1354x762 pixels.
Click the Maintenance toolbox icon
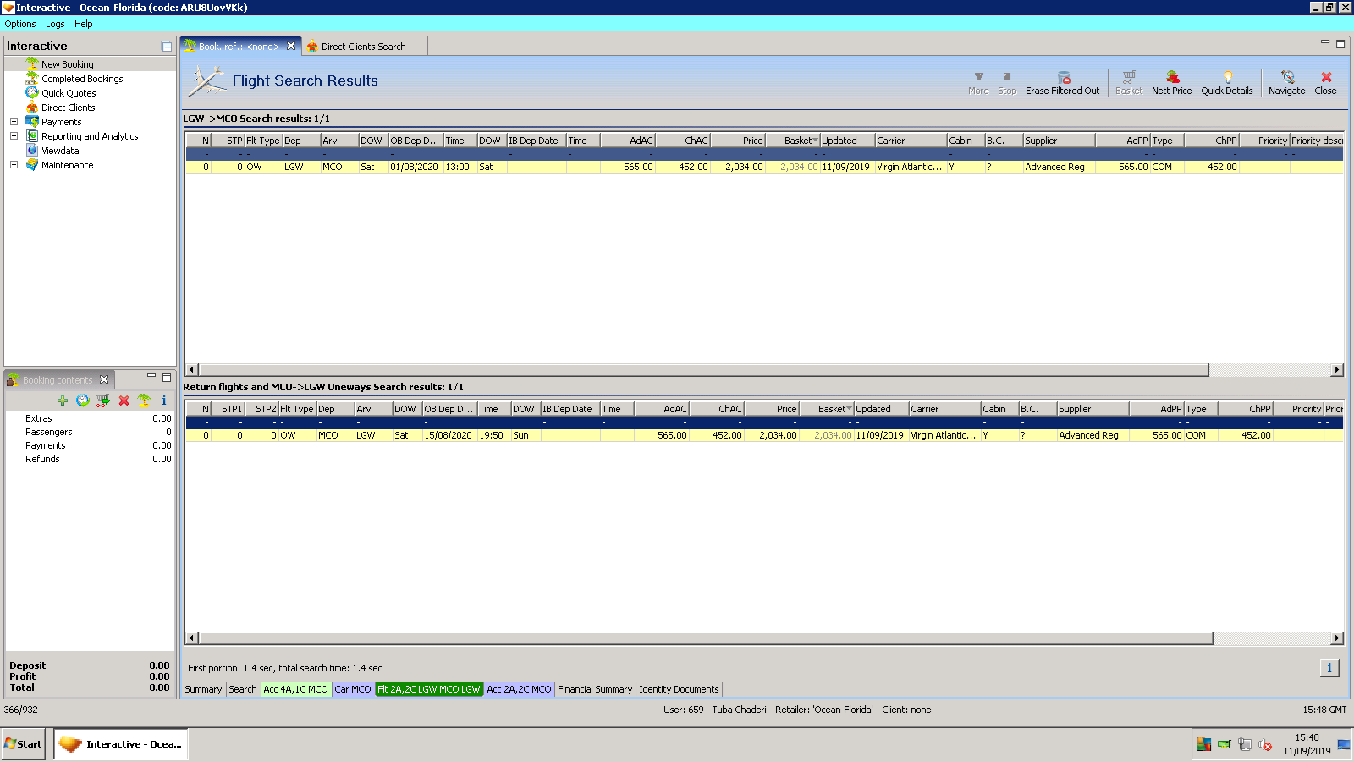[x=32, y=165]
